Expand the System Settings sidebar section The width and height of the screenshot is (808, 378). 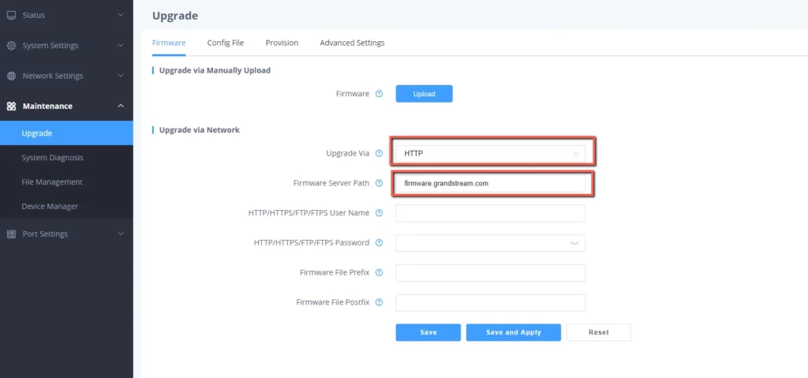66,46
